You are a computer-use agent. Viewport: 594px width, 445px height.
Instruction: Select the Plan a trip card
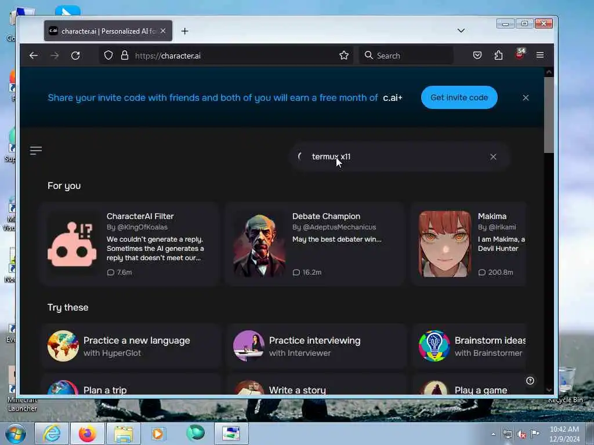[132, 385]
